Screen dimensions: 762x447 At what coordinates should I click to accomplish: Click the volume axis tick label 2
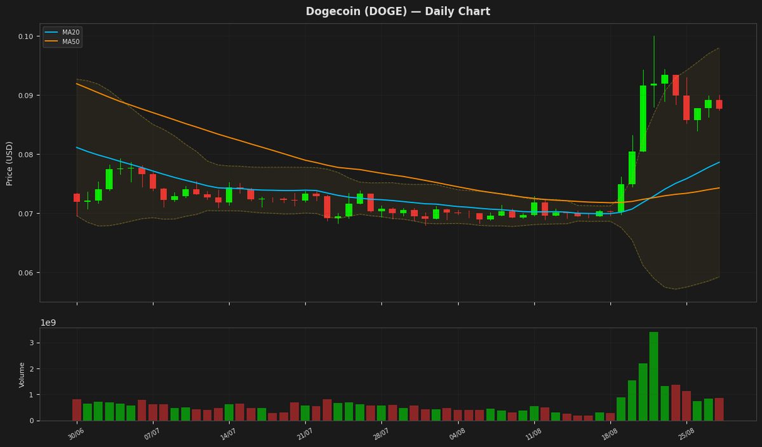(31, 369)
